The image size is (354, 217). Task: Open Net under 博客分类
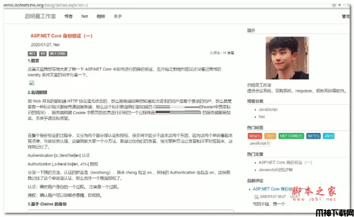[x=261, y=116]
